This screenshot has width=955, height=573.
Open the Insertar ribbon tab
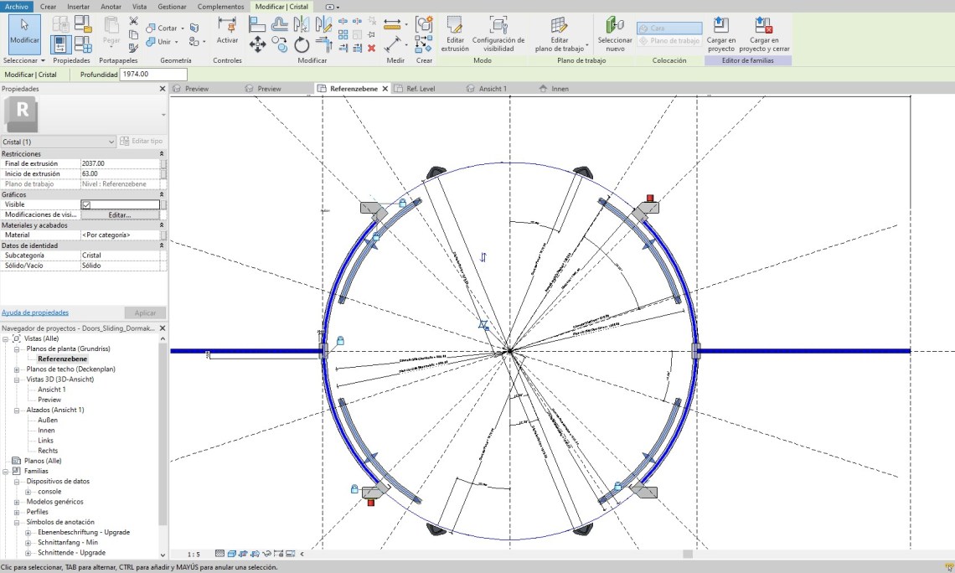point(78,7)
